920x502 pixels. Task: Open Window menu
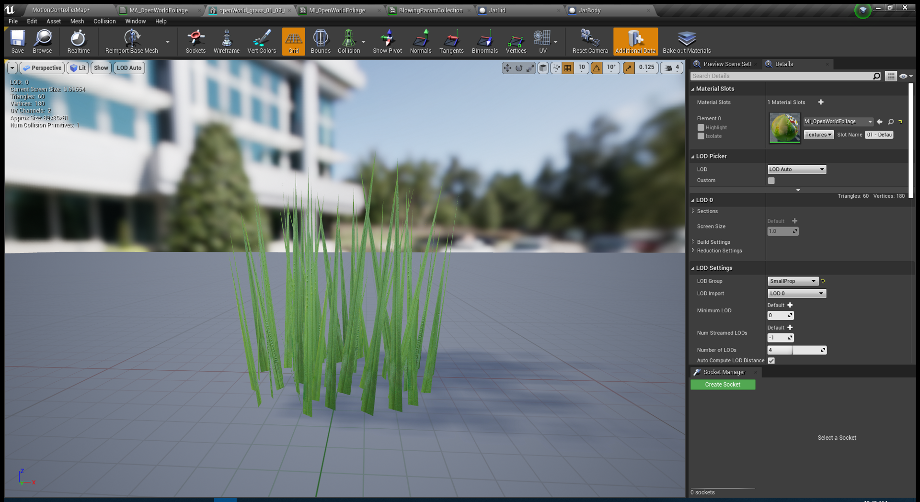click(x=135, y=21)
